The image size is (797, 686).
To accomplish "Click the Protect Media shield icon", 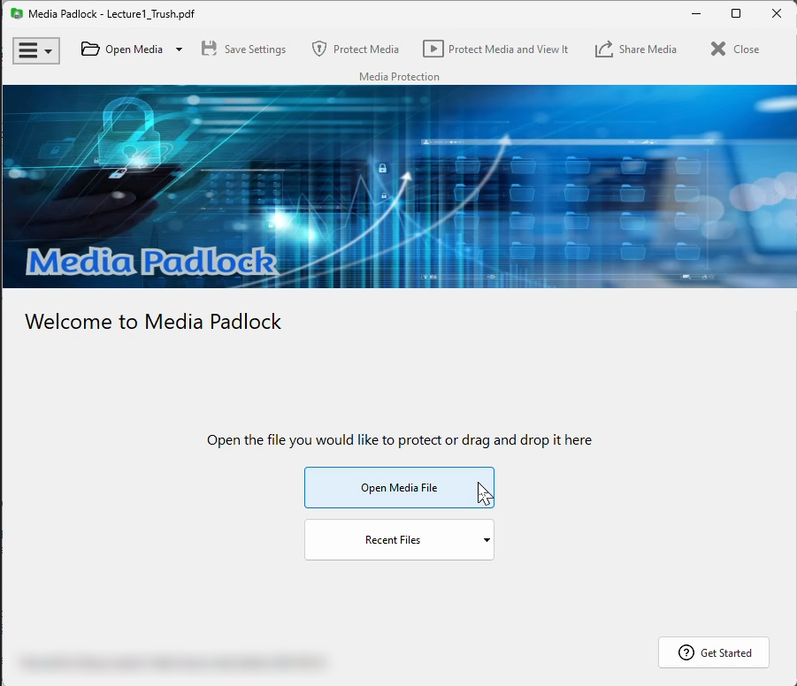I will (x=319, y=50).
